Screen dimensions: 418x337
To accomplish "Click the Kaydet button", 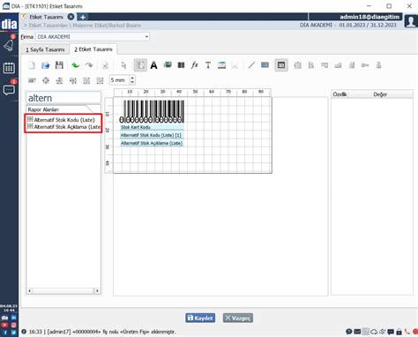I will (200, 318).
